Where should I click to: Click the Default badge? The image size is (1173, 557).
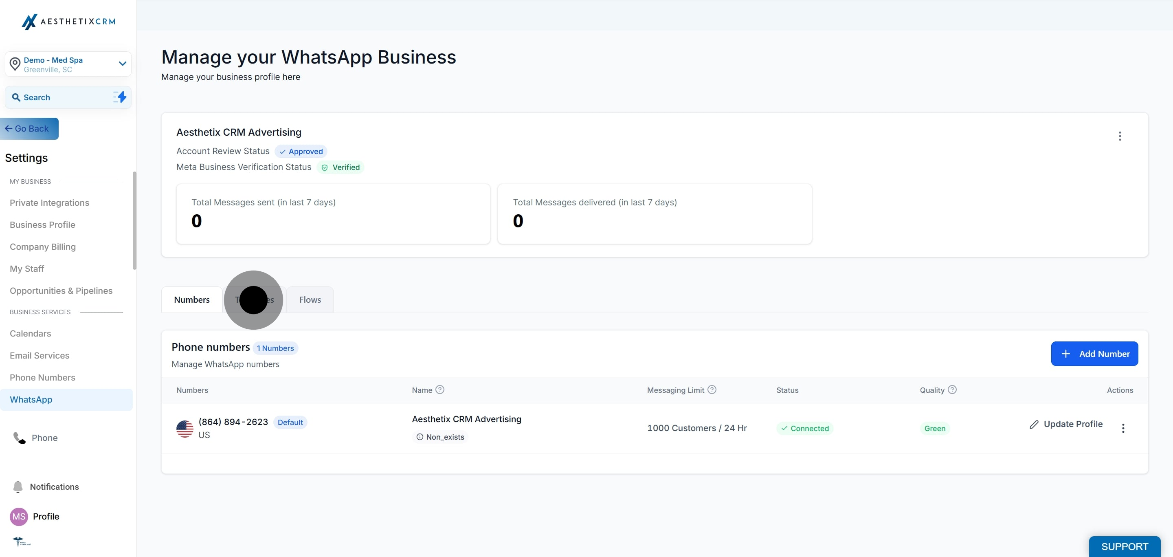290,422
